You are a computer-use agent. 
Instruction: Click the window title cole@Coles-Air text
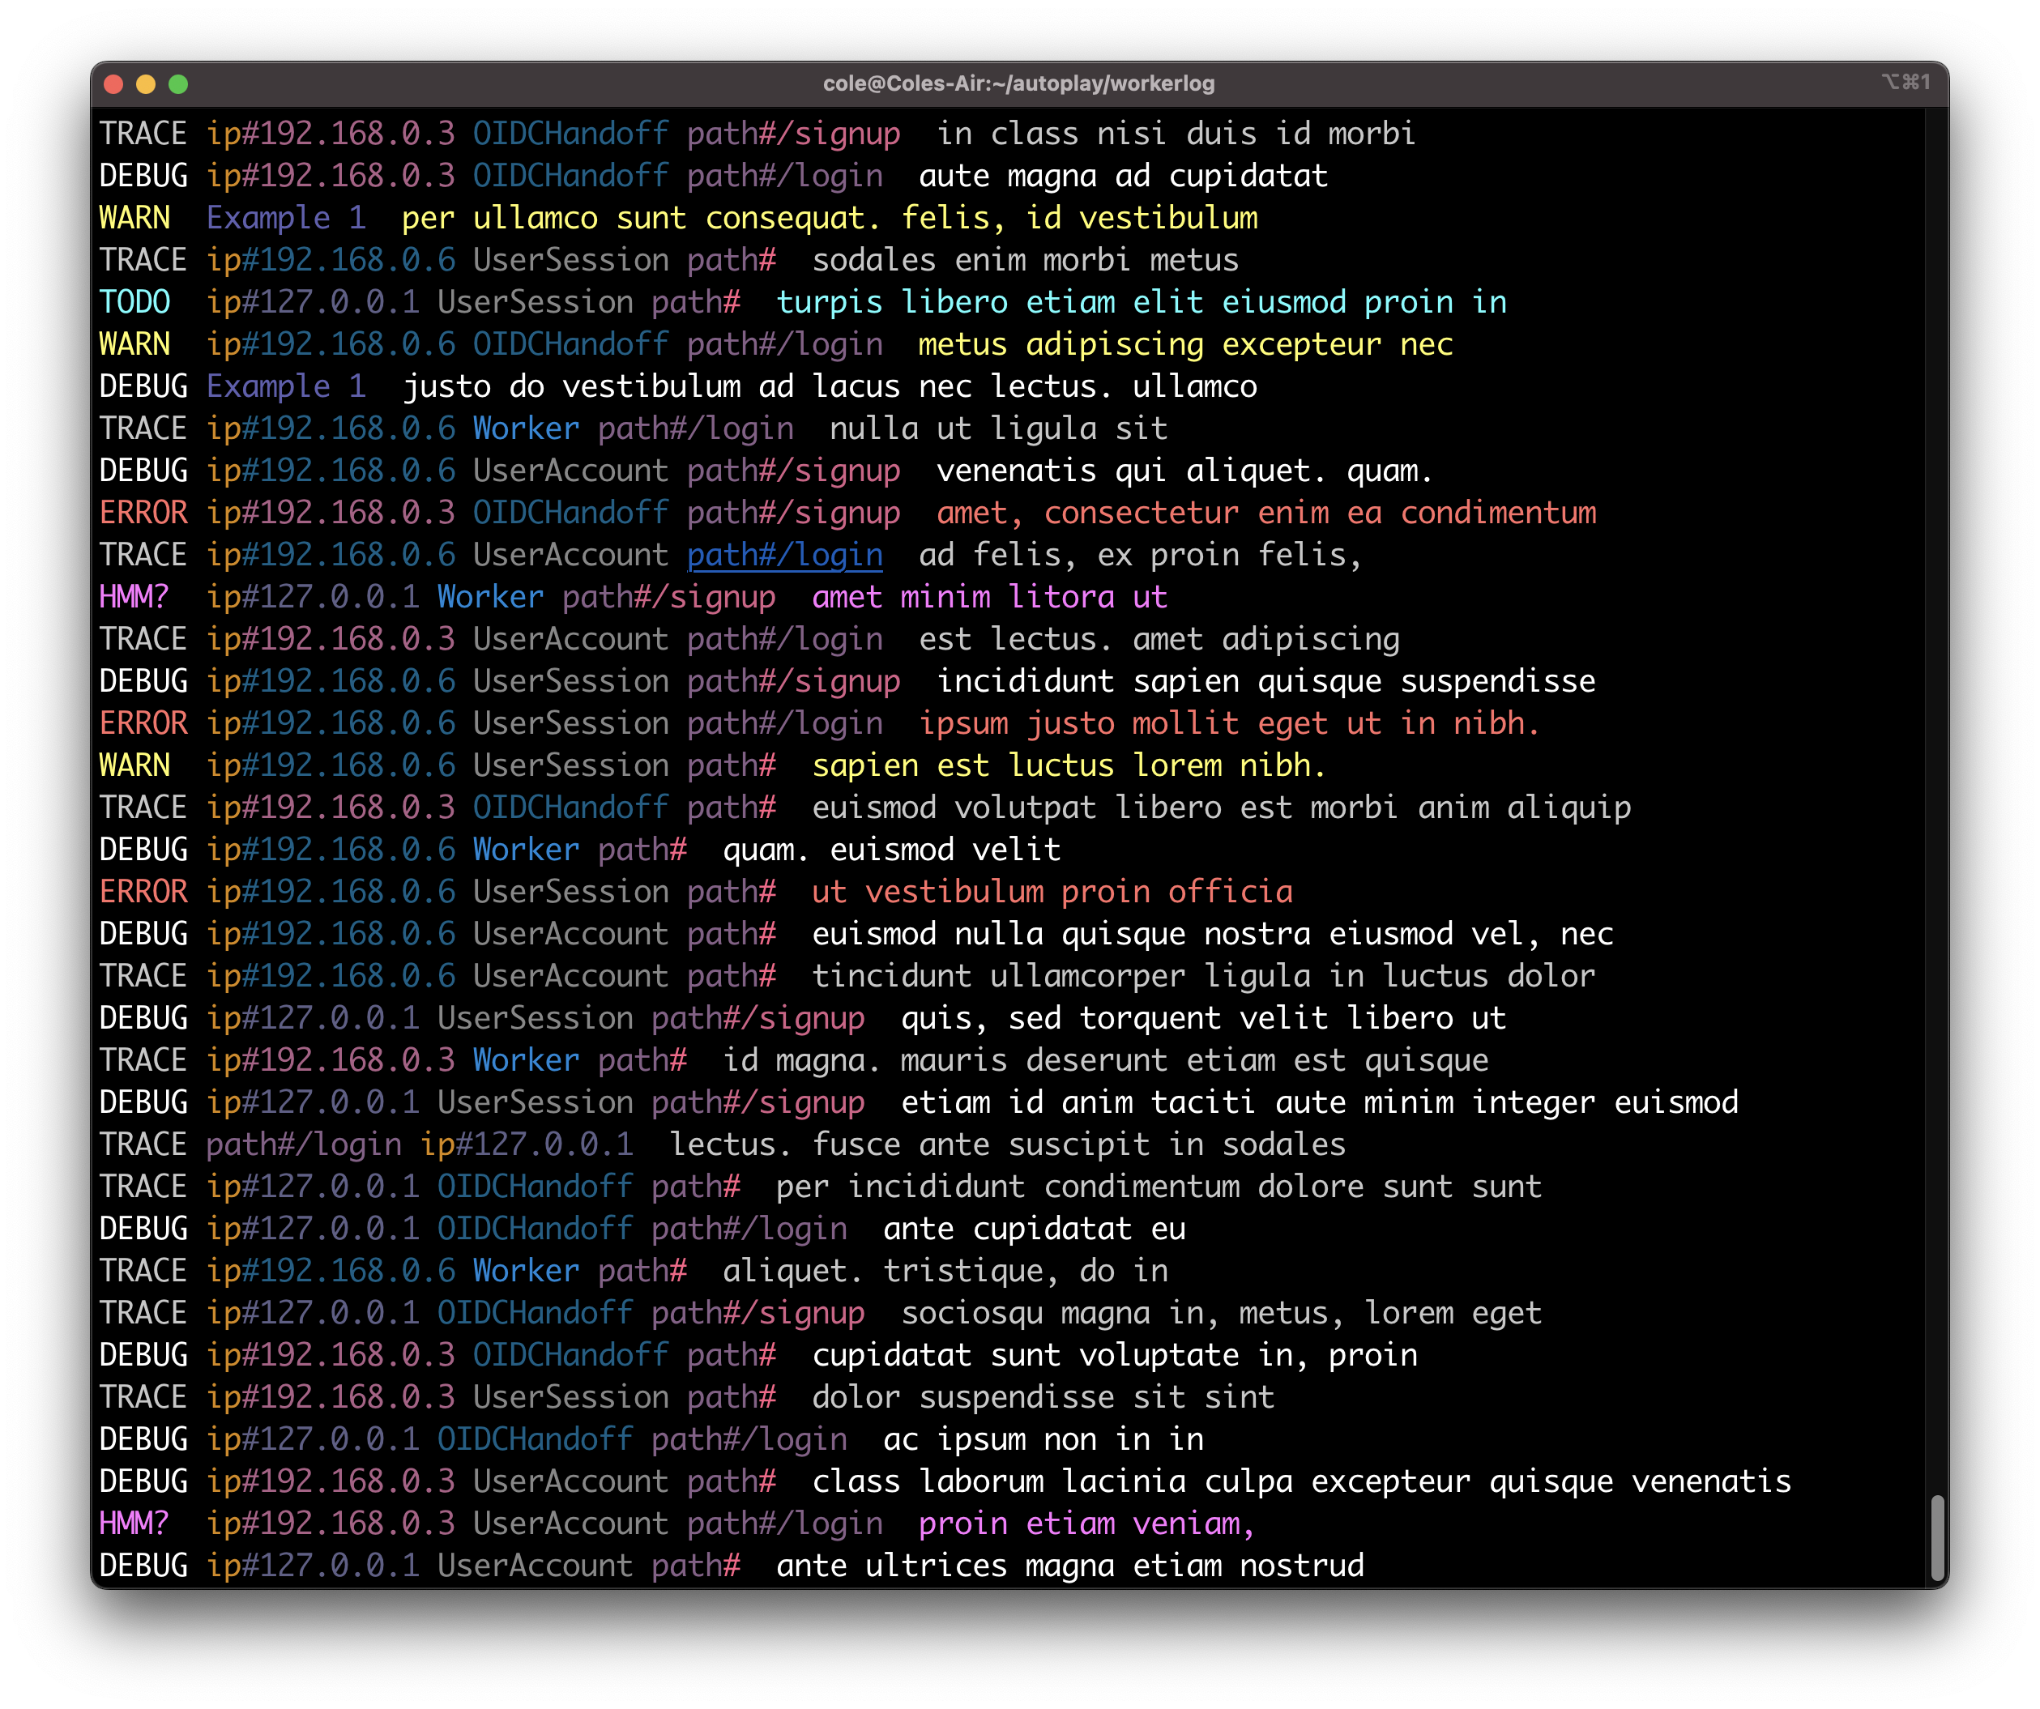coord(1018,84)
